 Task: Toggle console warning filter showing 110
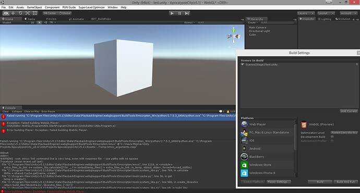pos(231,112)
